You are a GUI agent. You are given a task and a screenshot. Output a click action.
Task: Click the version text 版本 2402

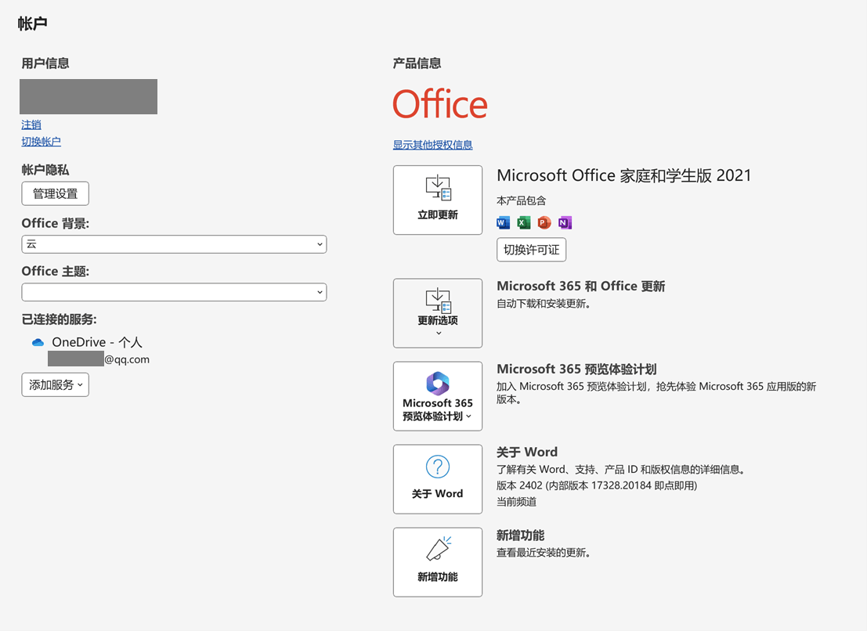click(x=597, y=485)
